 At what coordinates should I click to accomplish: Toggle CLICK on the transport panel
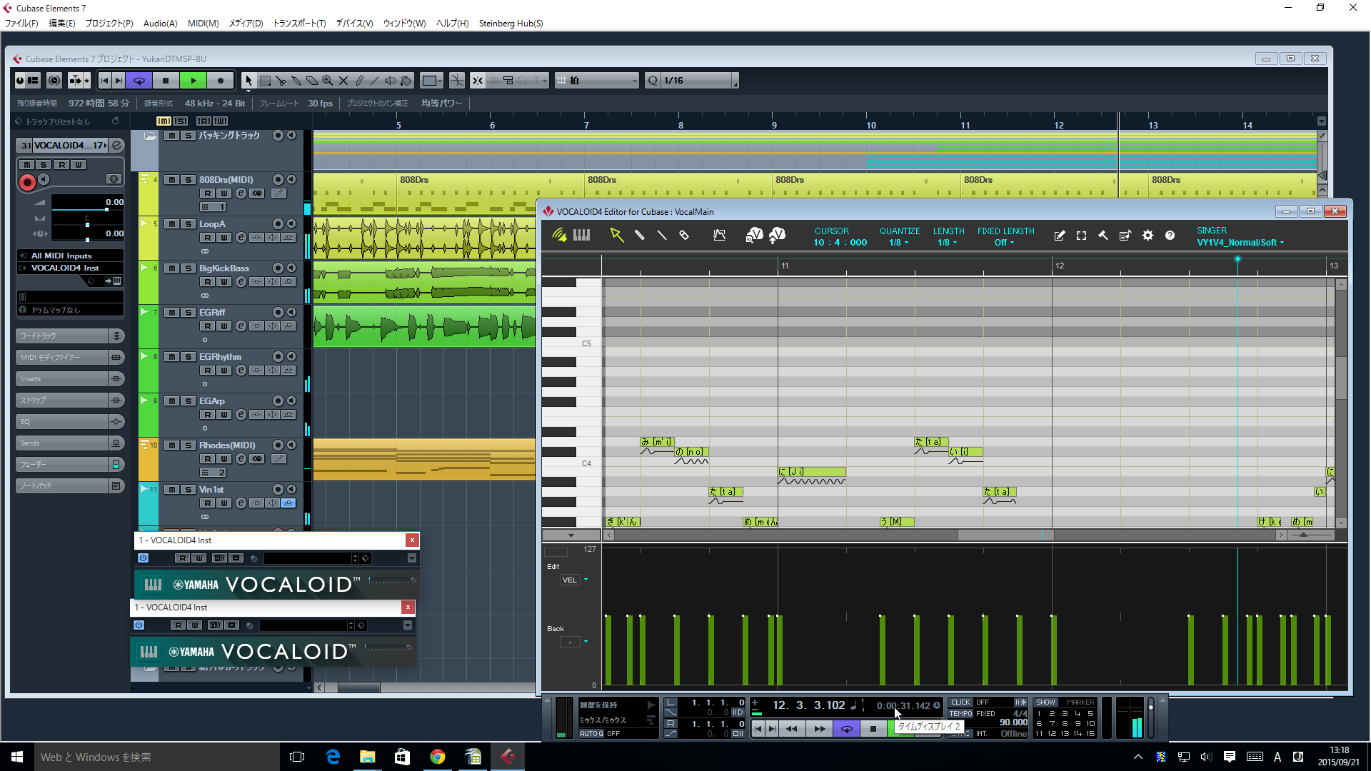point(961,702)
